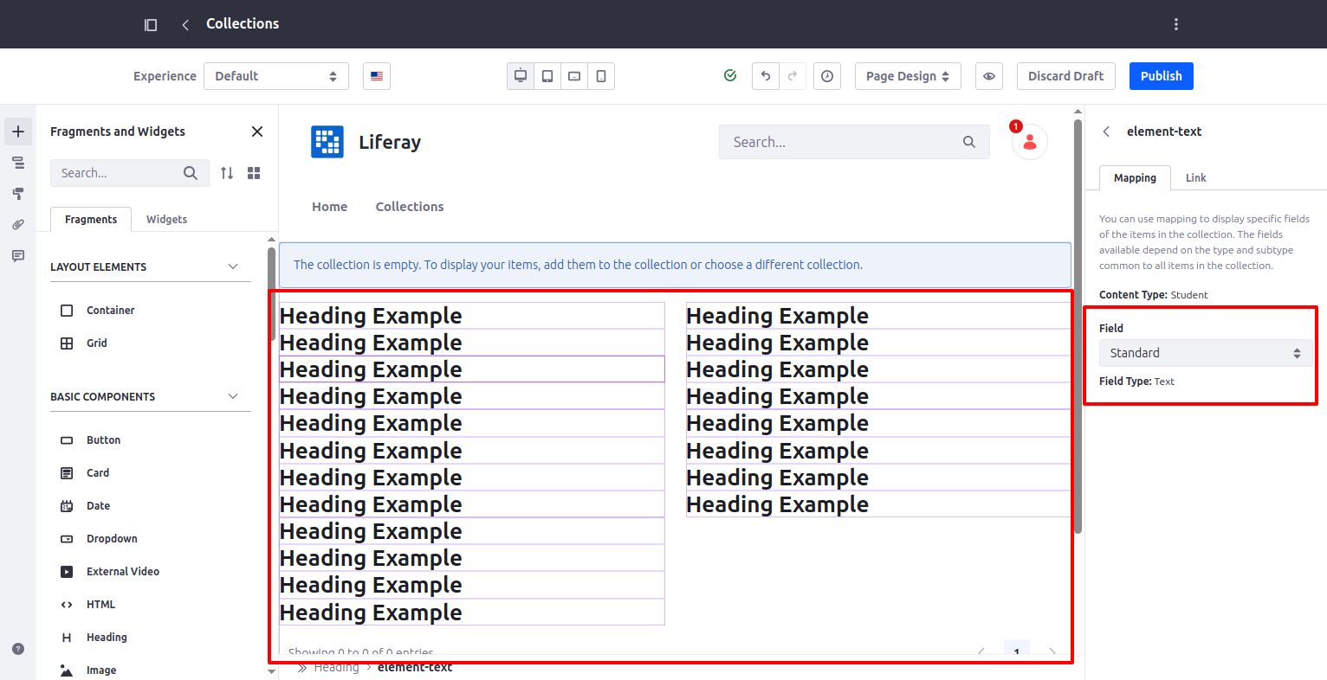
Task: Collapse the Layout Elements section
Action: point(151,266)
